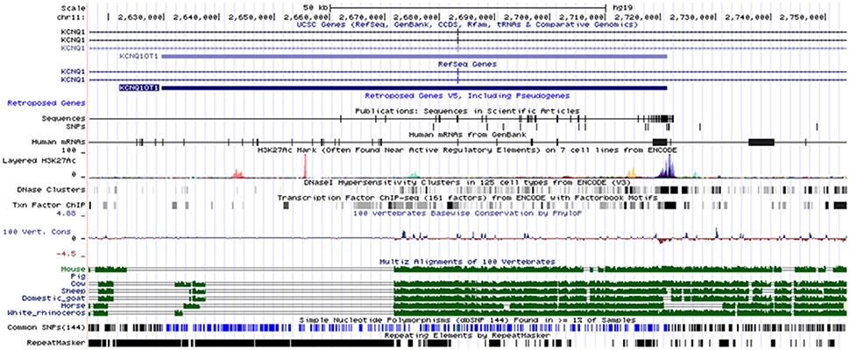Click the Retroposed Genes V5, Including Pseudogenes title

[467, 95]
